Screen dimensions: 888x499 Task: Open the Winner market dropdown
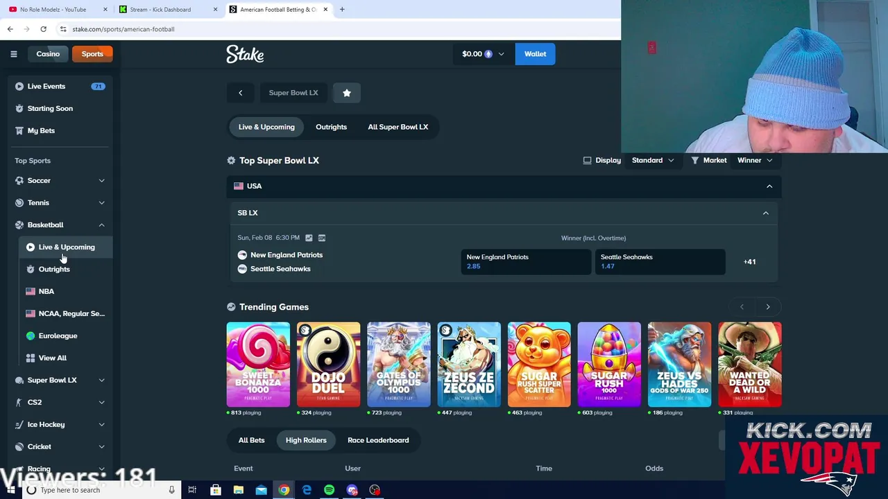755,161
